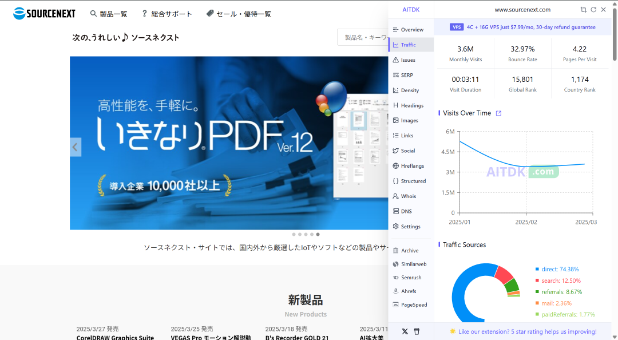Click the product name search field
The height and width of the screenshot is (340, 618).
coord(363,37)
